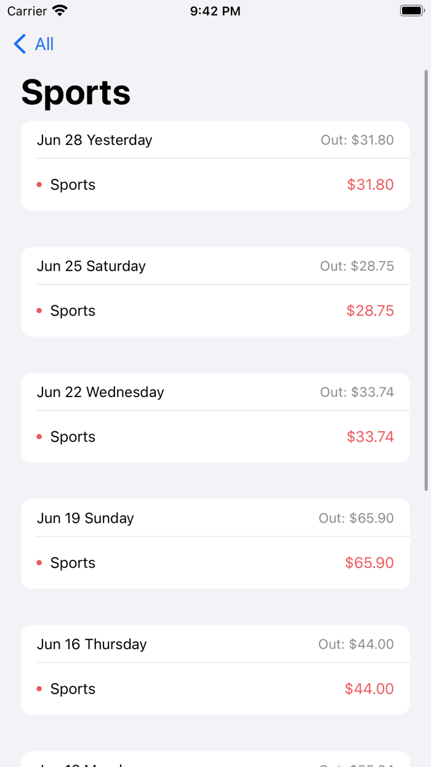Tap the red dot beside Sports on Jun 28
The height and width of the screenshot is (767, 431).
(x=39, y=184)
